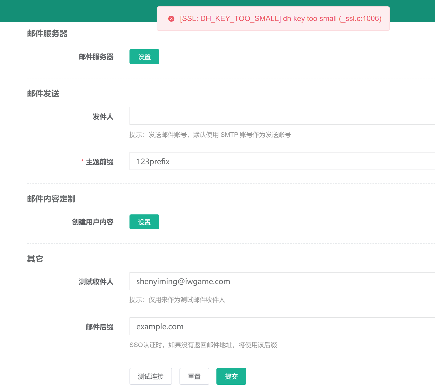This screenshot has height=389, width=435.
Task: Click the 邮件发送 section heading
Action: pos(43,94)
